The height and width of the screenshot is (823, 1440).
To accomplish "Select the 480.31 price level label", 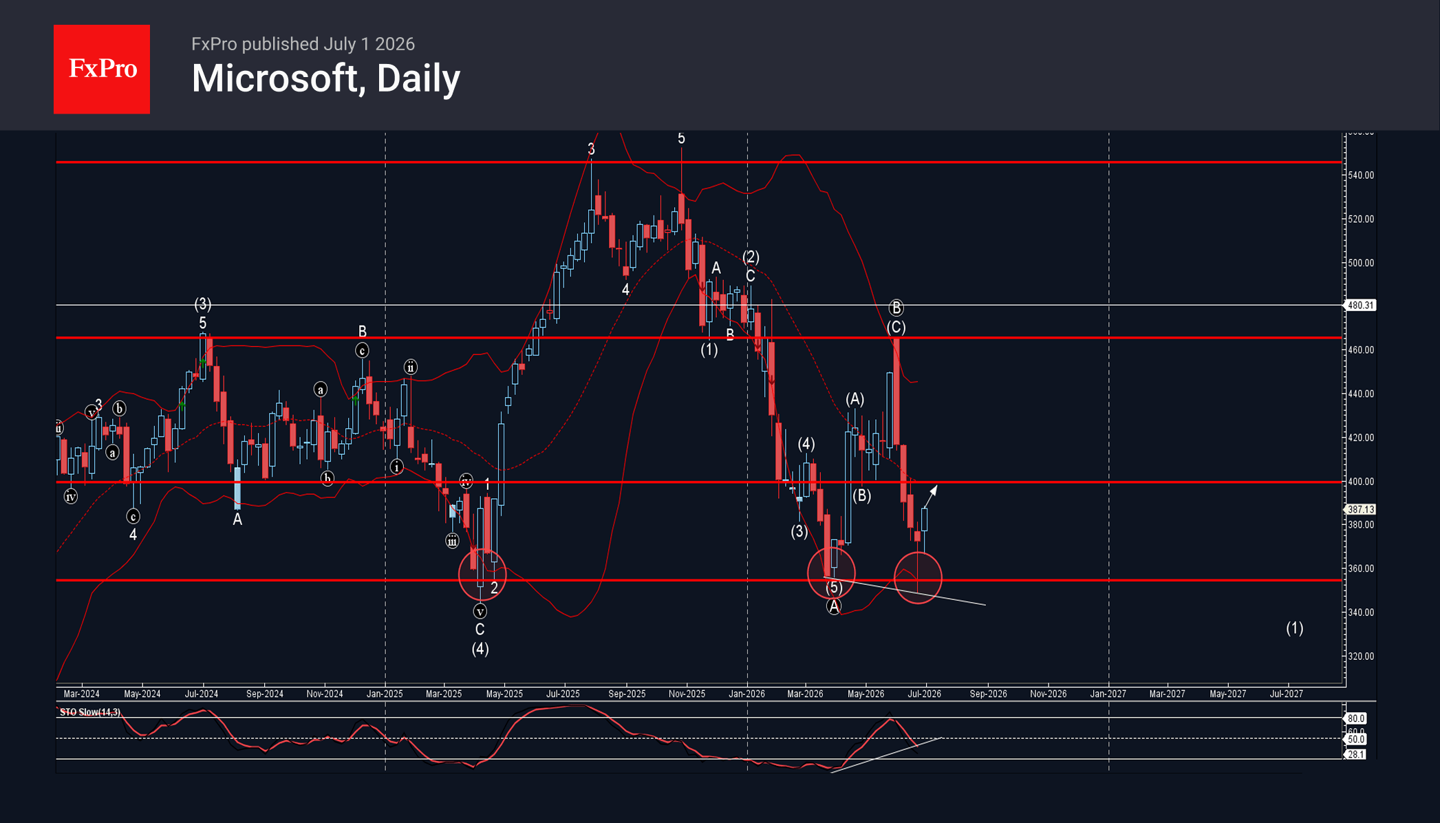I will point(1360,305).
